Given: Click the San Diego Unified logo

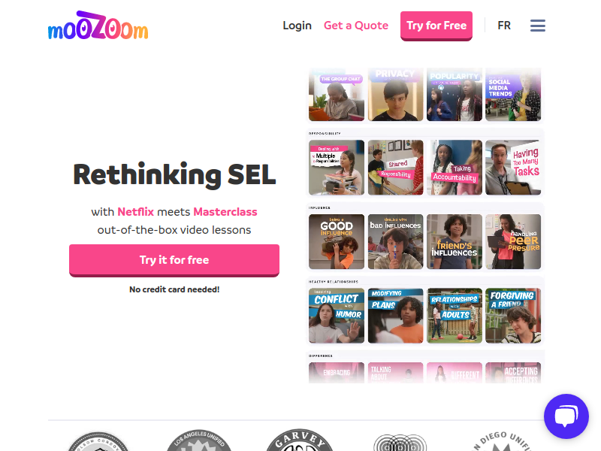Looking at the screenshot, I should tap(502, 441).
